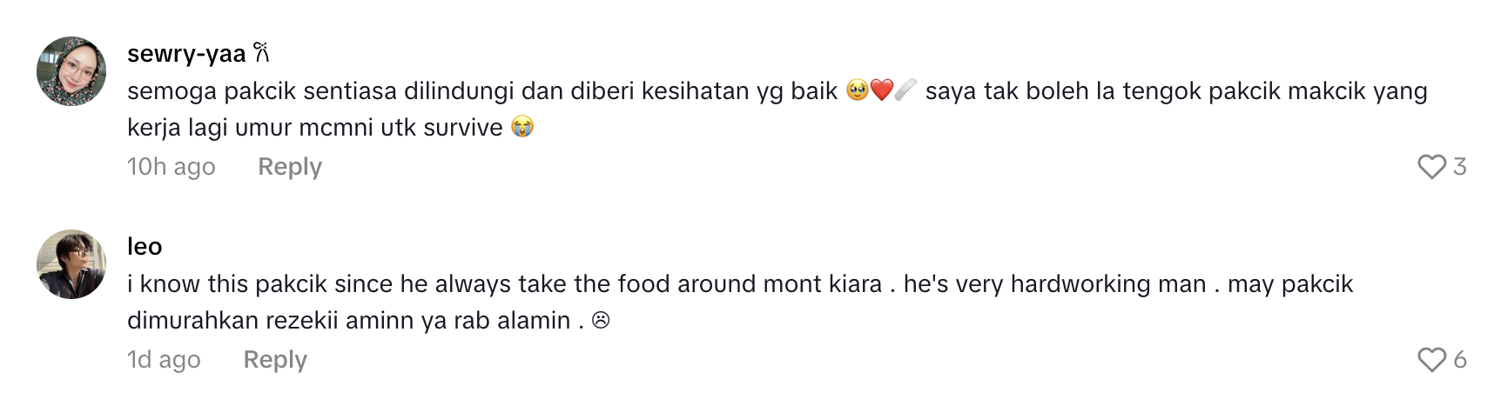Reply to sewry-yaa's comment
Screen dimensions: 1494x412
(289, 166)
